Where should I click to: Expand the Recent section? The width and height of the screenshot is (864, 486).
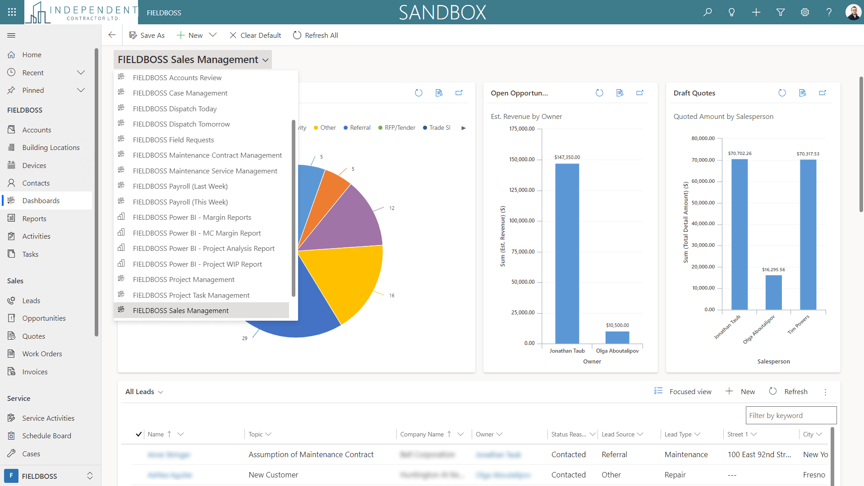pyautogui.click(x=81, y=73)
